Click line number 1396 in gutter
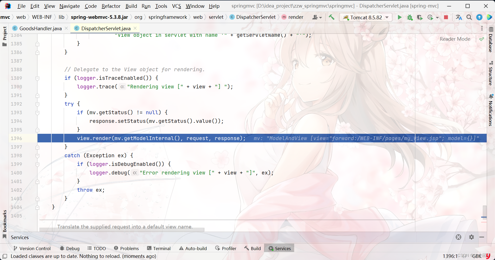The height and width of the screenshot is (260, 495). [16, 138]
